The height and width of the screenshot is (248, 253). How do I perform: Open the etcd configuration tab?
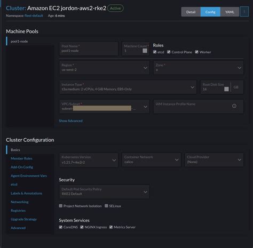pyautogui.click(x=14, y=185)
